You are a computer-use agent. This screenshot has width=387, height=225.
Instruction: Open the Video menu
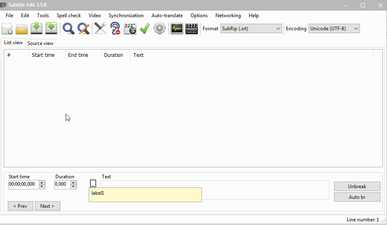point(95,16)
